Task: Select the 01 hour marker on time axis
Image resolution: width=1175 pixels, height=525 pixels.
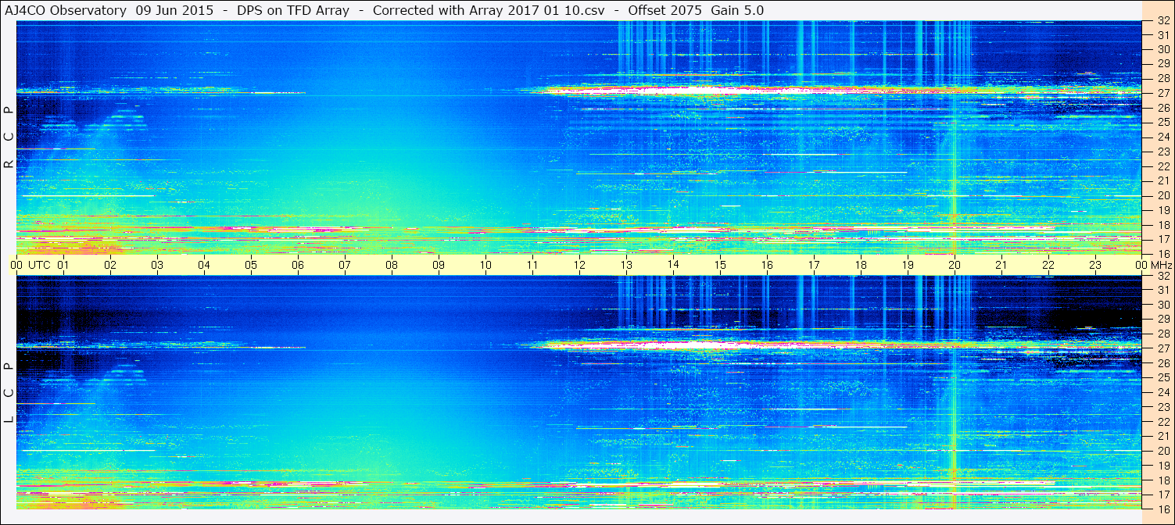Action: [63, 265]
